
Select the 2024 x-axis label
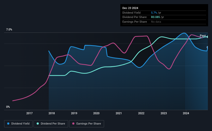tap(186, 113)
